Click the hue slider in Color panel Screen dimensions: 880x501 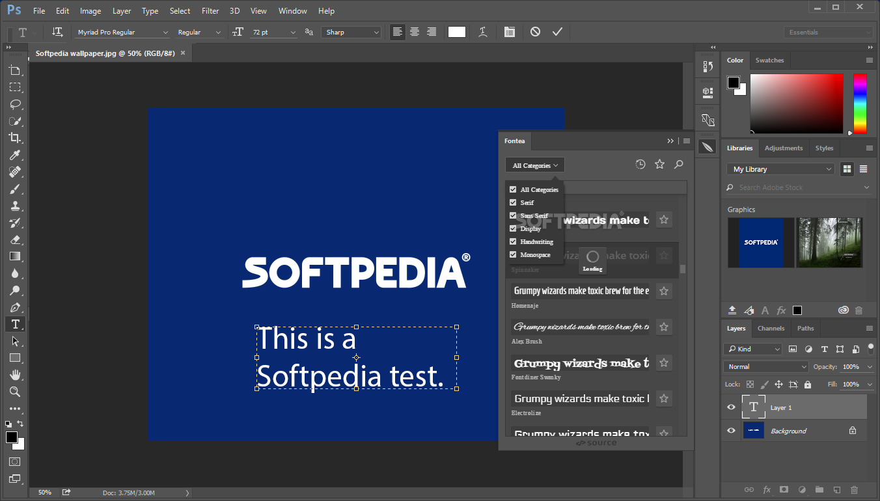tap(860, 104)
